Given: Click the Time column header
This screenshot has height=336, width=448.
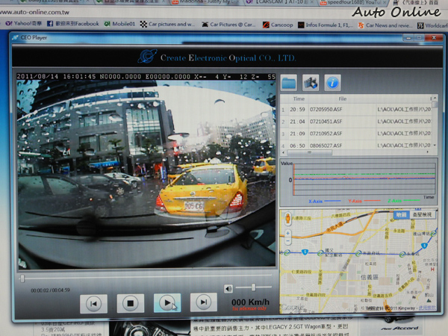Looking at the screenshot, I should tap(299, 98).
